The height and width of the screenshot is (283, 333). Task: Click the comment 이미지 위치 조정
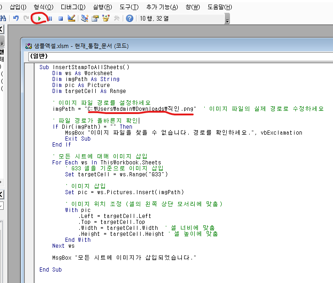(x=144, y=204)
